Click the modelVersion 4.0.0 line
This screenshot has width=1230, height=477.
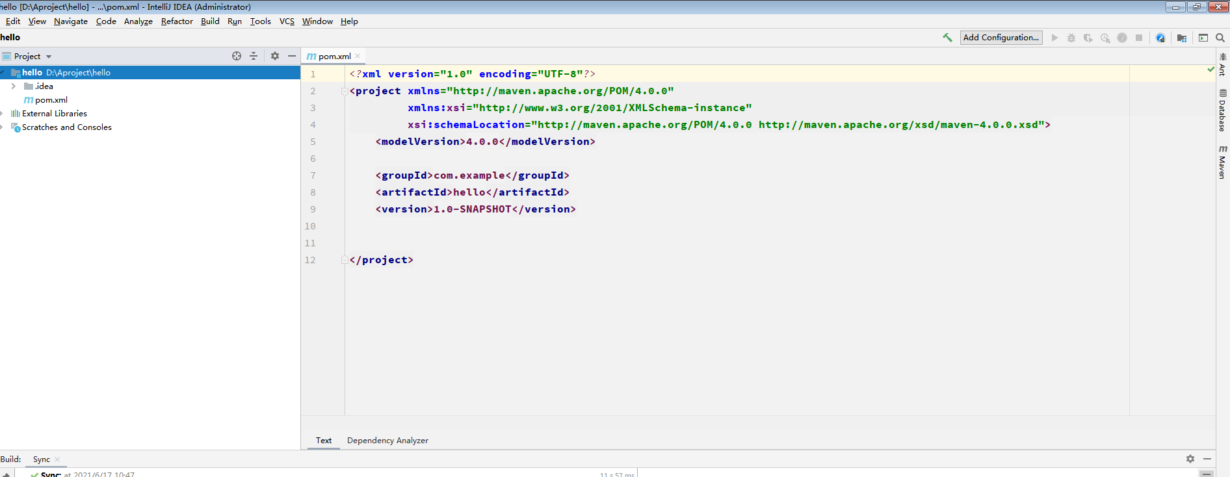point(485,142)
